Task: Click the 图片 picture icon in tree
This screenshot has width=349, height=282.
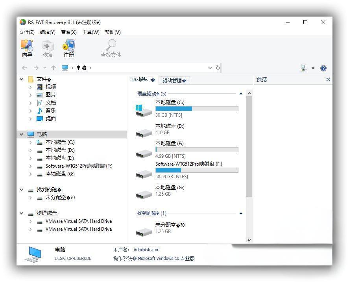Action: coord(40,95)
